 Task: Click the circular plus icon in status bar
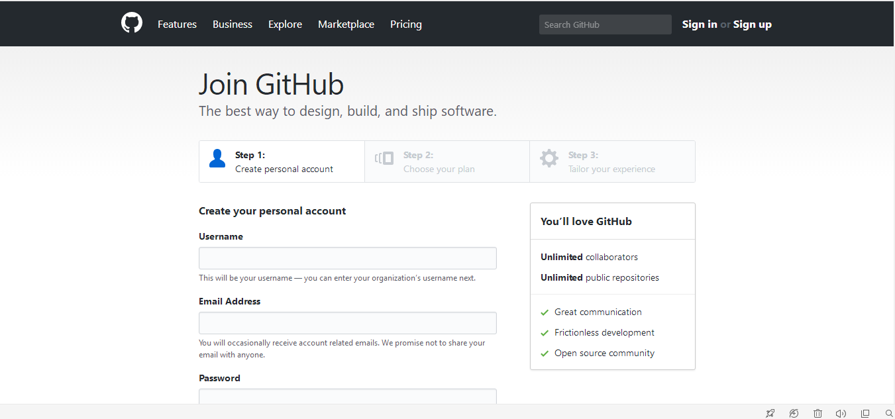click(x=794, y=414)
